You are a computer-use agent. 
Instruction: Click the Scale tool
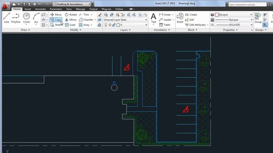tap(70, 25)
